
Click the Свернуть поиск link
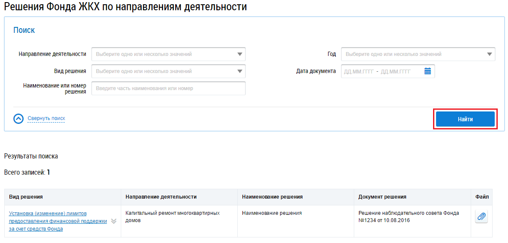coord(46,118)
